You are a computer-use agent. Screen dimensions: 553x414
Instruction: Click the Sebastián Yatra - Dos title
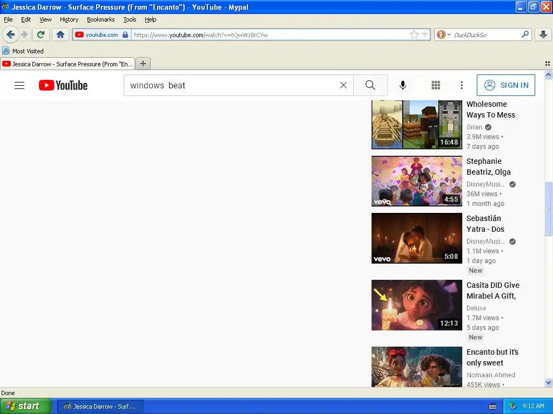tap(485, 224)
